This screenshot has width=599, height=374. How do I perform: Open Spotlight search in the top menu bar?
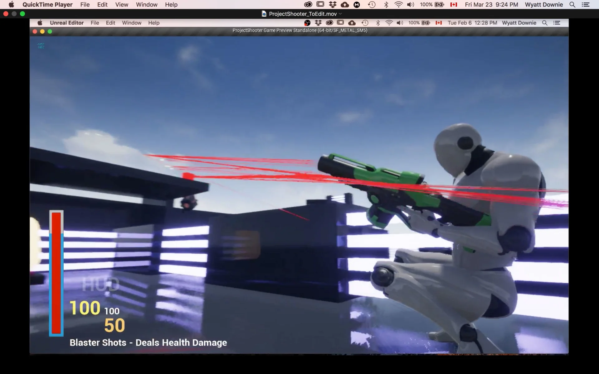pos(572,4)
